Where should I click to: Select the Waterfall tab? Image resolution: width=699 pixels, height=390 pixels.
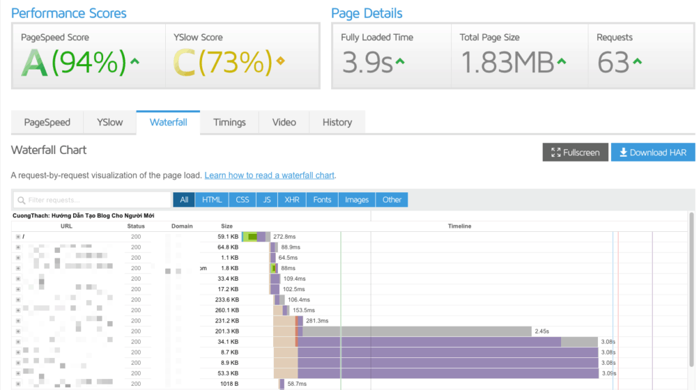(168, 122)
